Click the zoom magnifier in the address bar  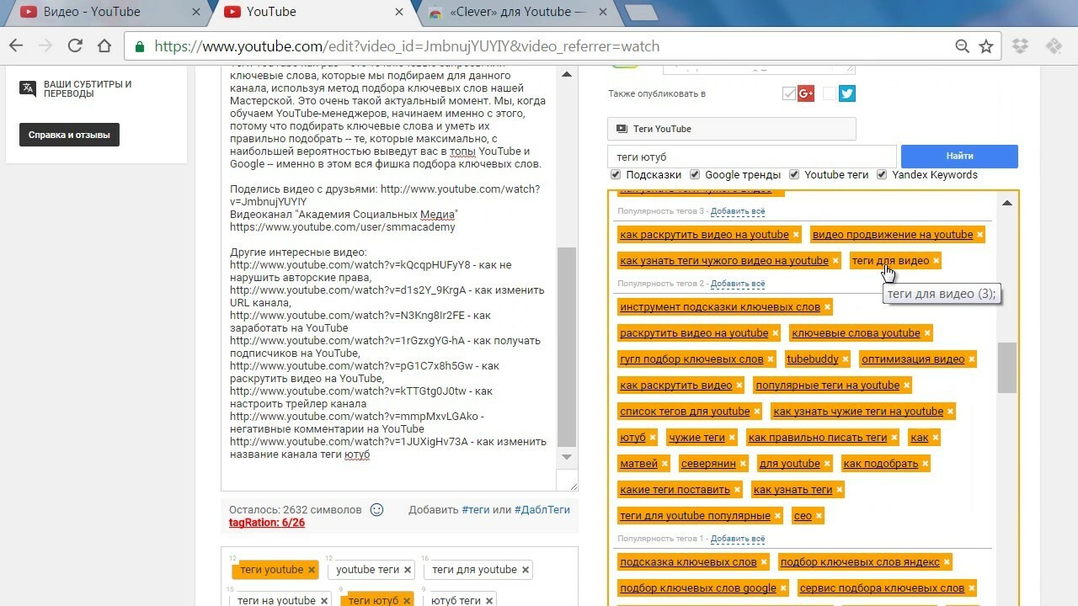[963, 46]
